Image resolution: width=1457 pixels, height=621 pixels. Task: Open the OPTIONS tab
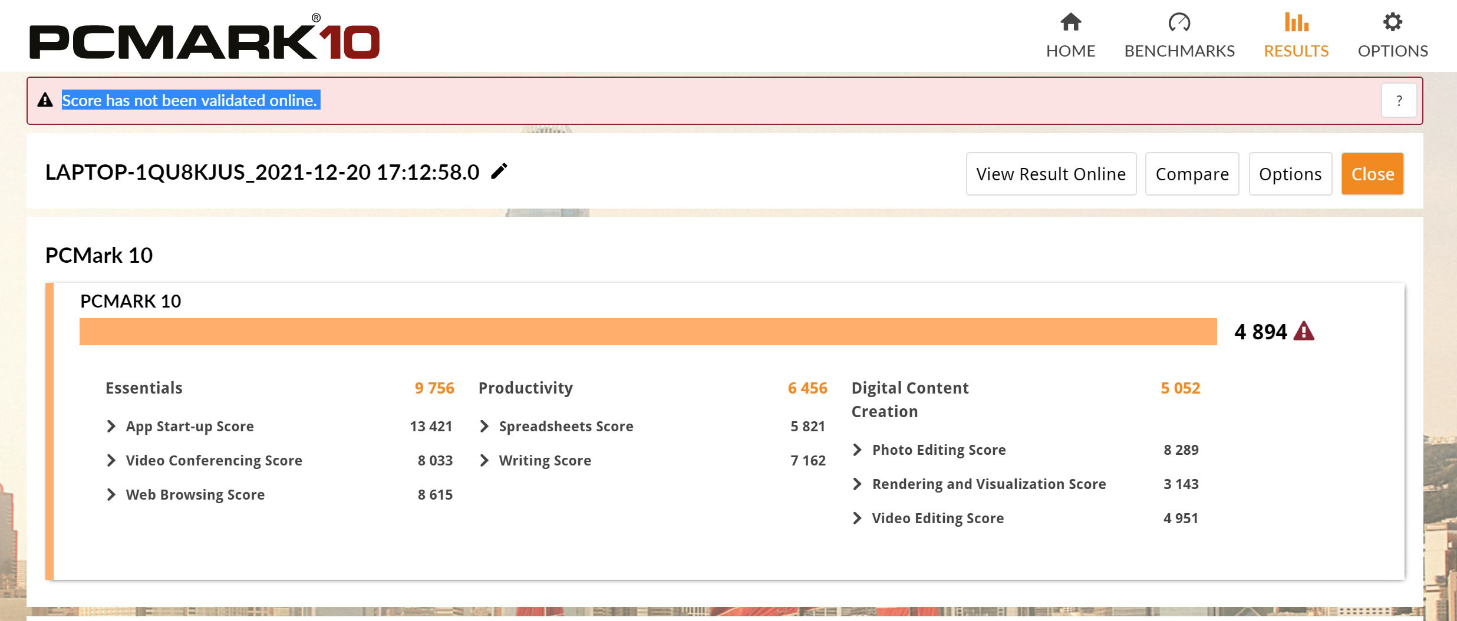(1393, 36)
